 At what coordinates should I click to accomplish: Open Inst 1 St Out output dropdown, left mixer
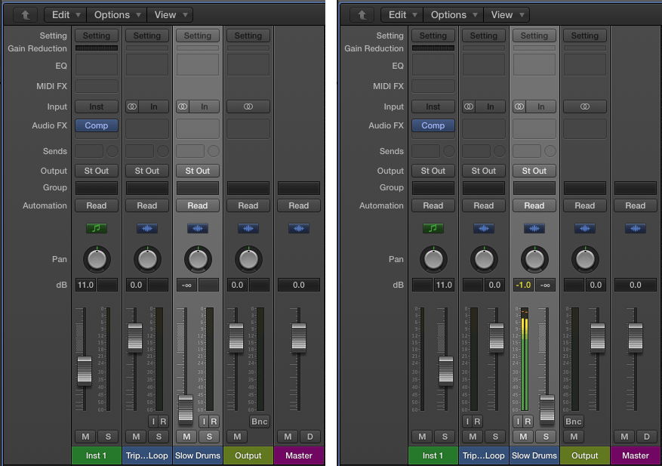tap(97, 171)
